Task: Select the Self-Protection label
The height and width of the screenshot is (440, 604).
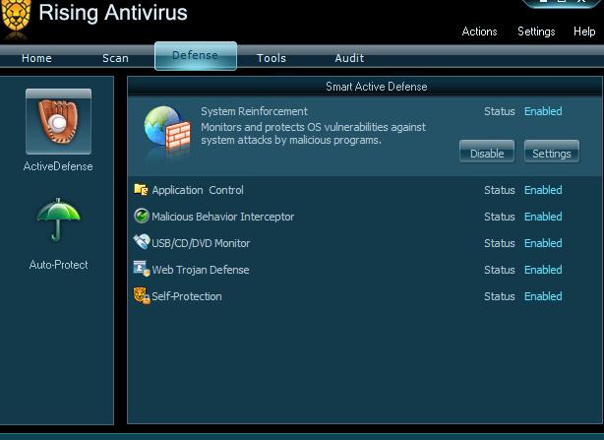Action: tap(187, 296)
